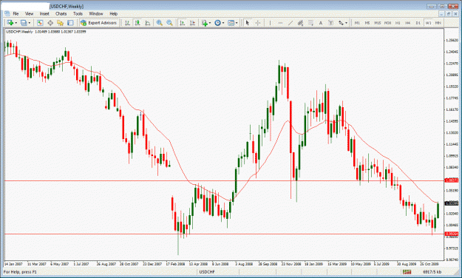462x278 pixels.
Task: Expand the Periods dropdown arrow
Action: pos(223,23)
